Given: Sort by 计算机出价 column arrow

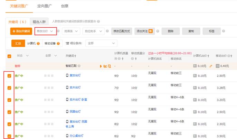Looking at the screenshot, I should click(208, 56).
